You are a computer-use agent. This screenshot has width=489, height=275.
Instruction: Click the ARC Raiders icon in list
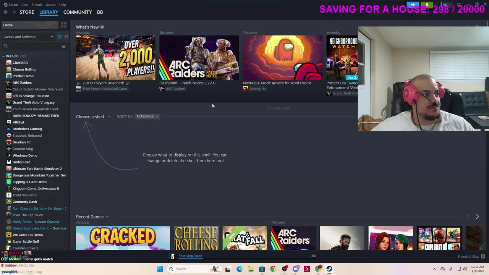click(x=9, y=82)
